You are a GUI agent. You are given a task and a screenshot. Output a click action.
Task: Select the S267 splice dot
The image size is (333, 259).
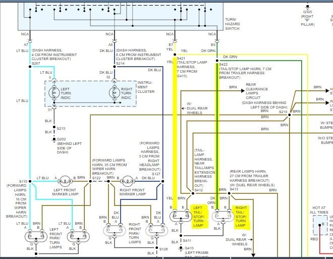(x=30, y=67)
